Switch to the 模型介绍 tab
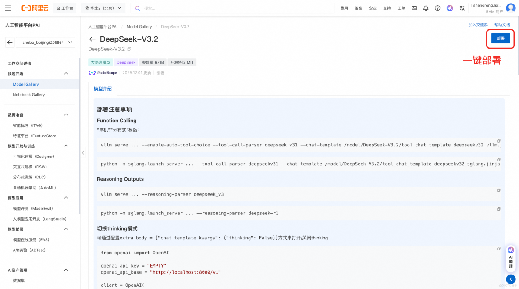519x289 pixels. point(103,88)
